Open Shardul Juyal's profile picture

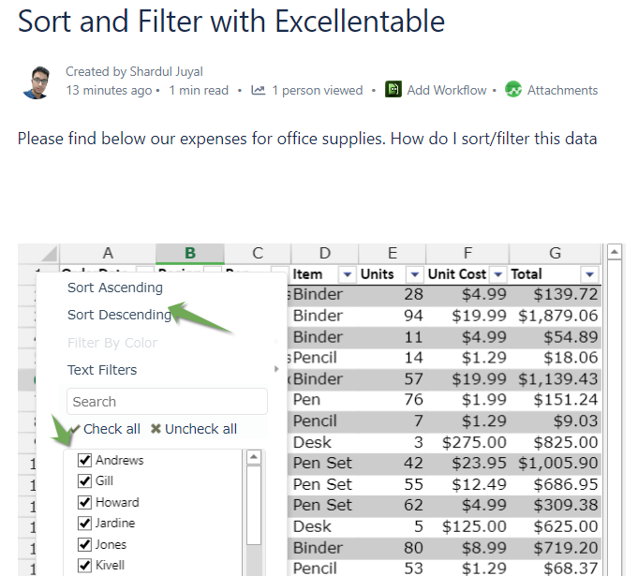pos(37,82)
